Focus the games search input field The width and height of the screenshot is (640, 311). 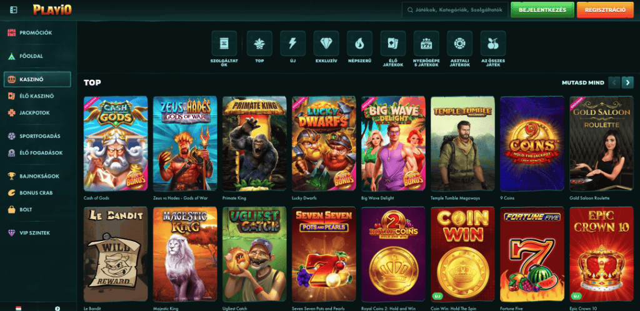(x=455, y=10)
